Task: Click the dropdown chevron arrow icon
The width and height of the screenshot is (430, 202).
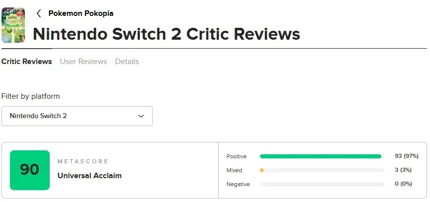Action: click(141, 116)
